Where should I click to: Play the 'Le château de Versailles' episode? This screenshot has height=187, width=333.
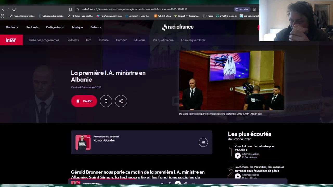238,176
